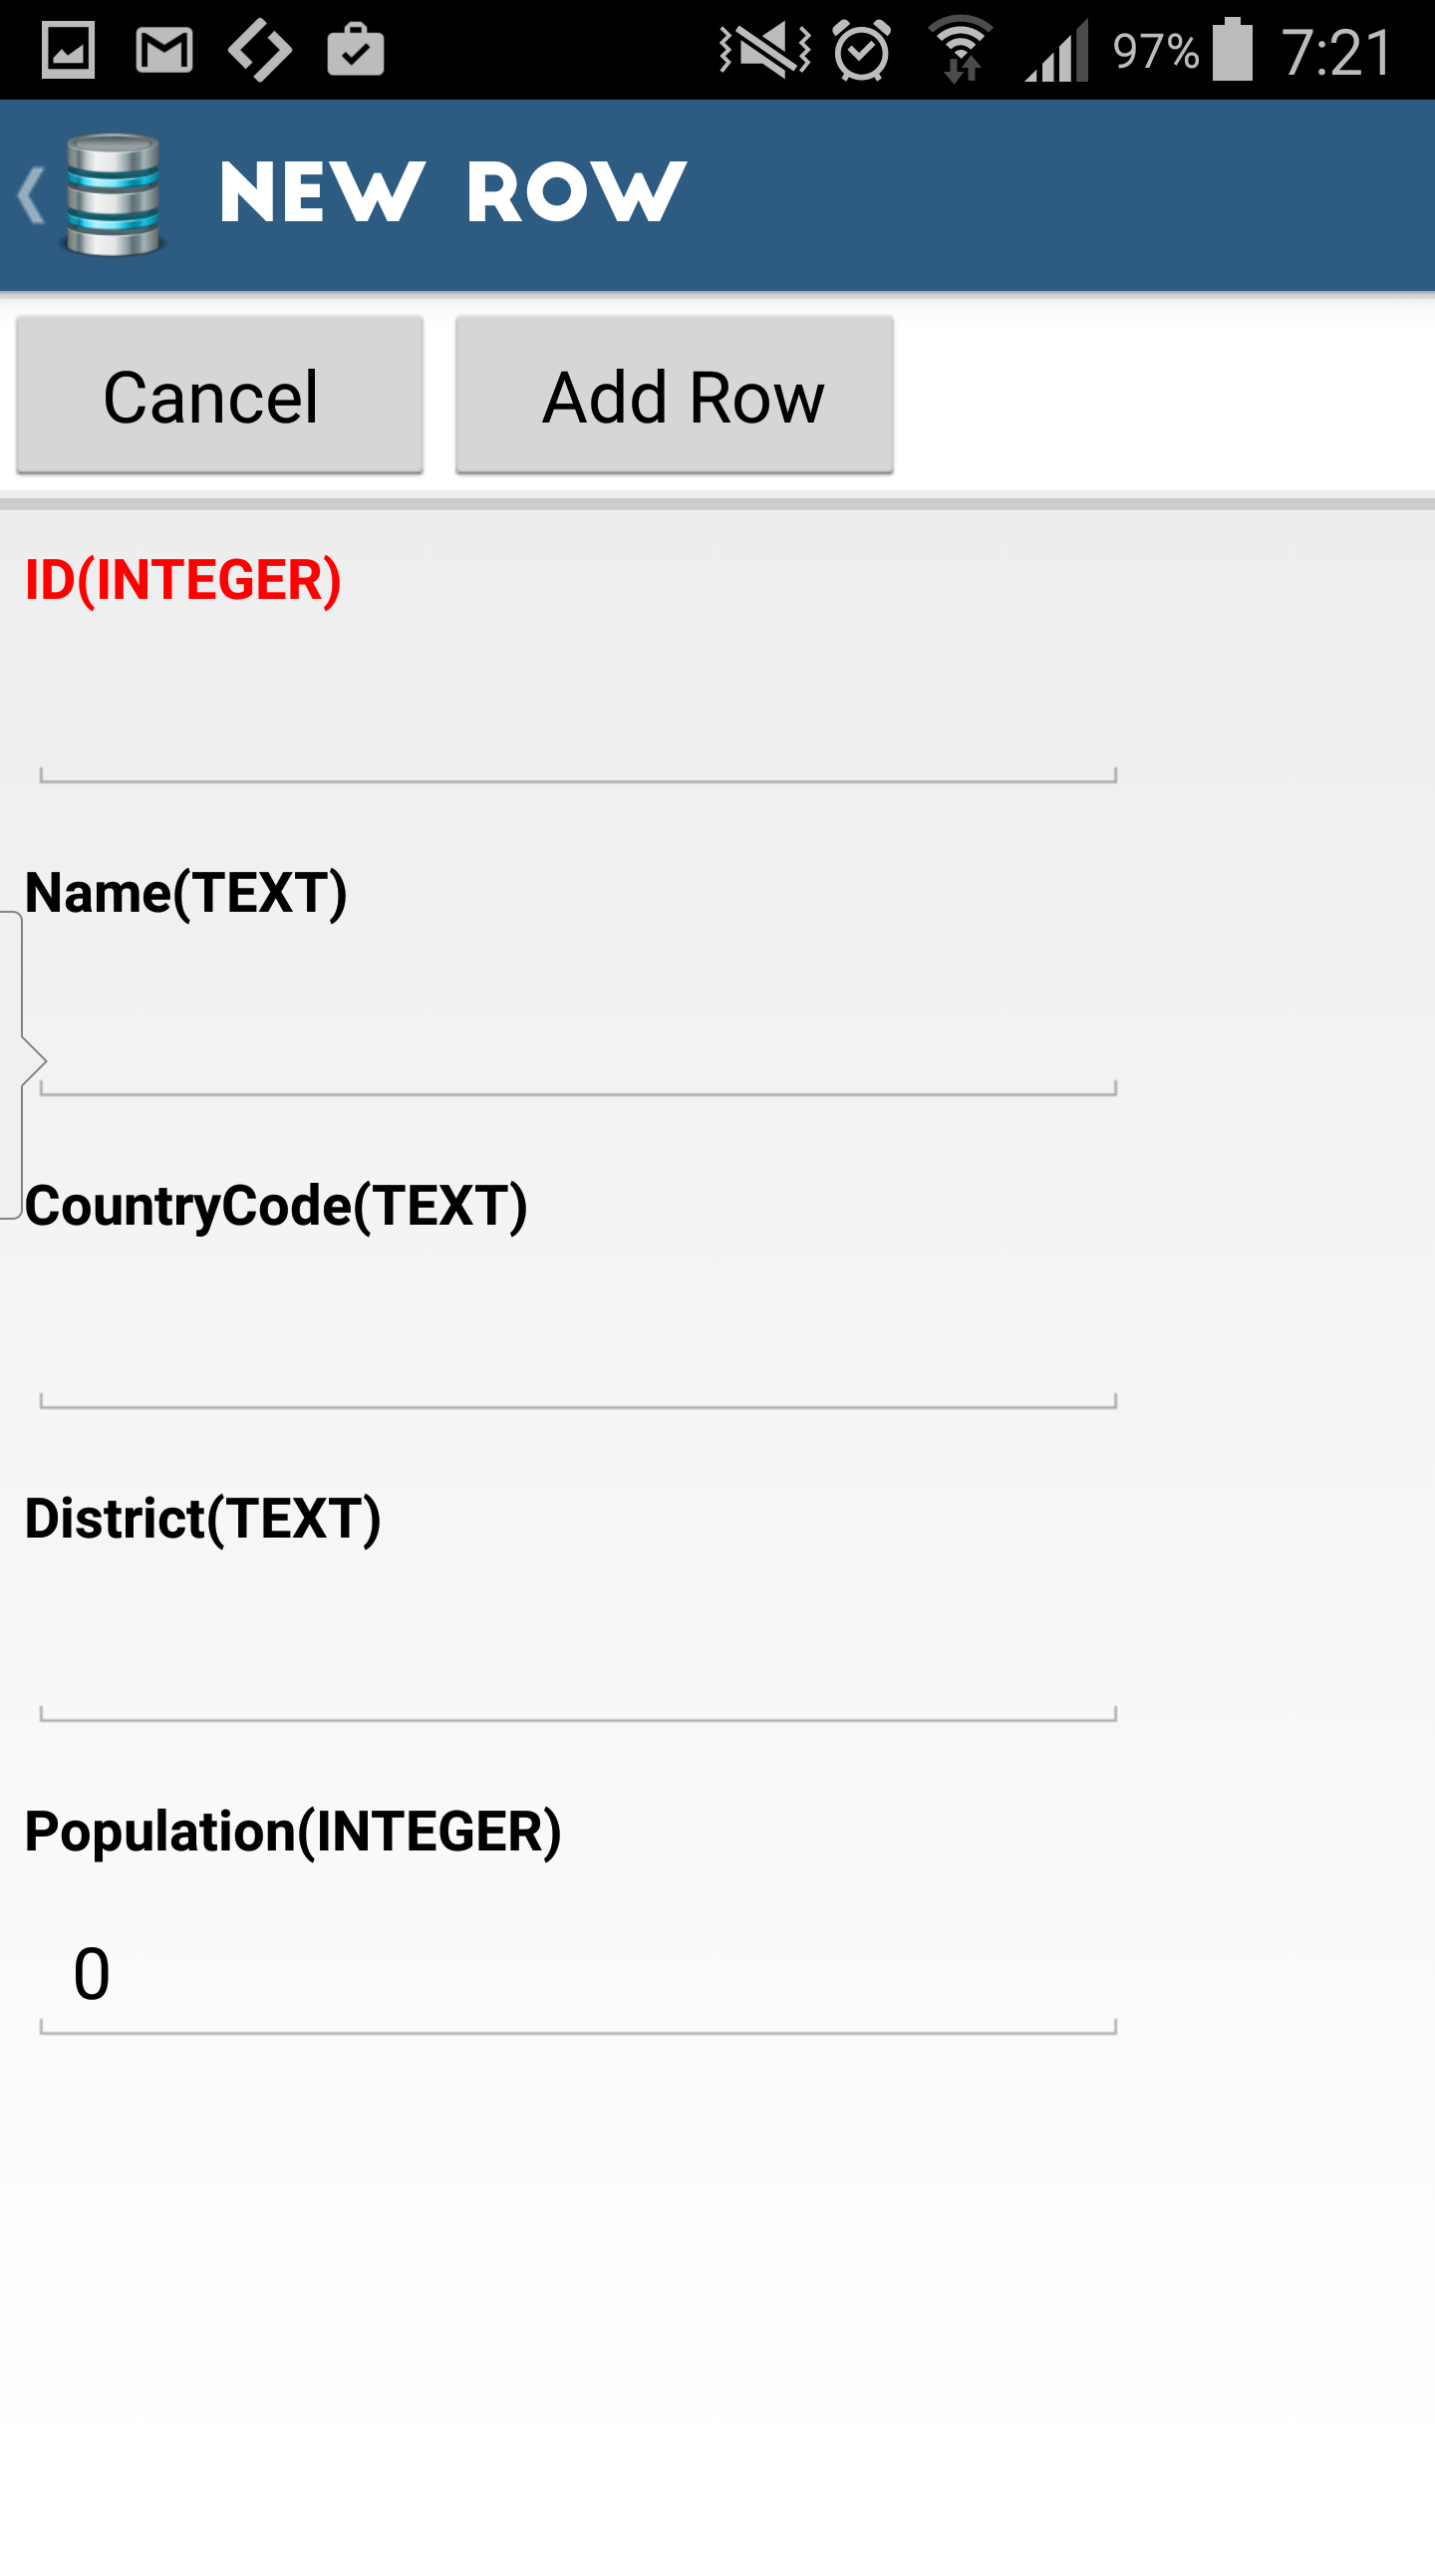Go back using the header chevron
The image size is (1435, 2551).
pos(32,194)
